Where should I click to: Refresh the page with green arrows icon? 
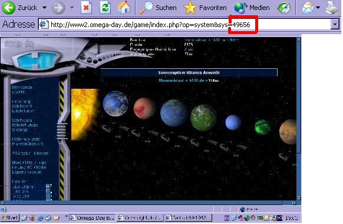pyautogui.click(x=105, y=8)
